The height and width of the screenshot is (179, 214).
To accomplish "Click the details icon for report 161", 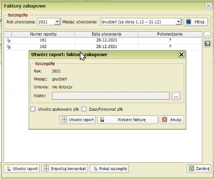I will [x=8, y=40].
